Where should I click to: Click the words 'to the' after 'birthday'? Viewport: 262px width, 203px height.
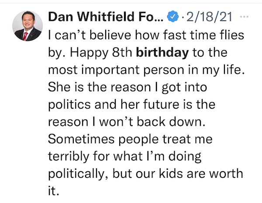click(x=210, y=53)
